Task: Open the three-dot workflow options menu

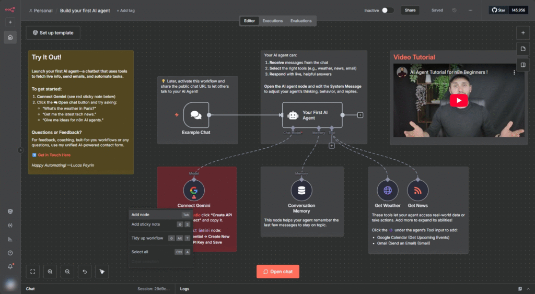Action: tap(470, 10)
